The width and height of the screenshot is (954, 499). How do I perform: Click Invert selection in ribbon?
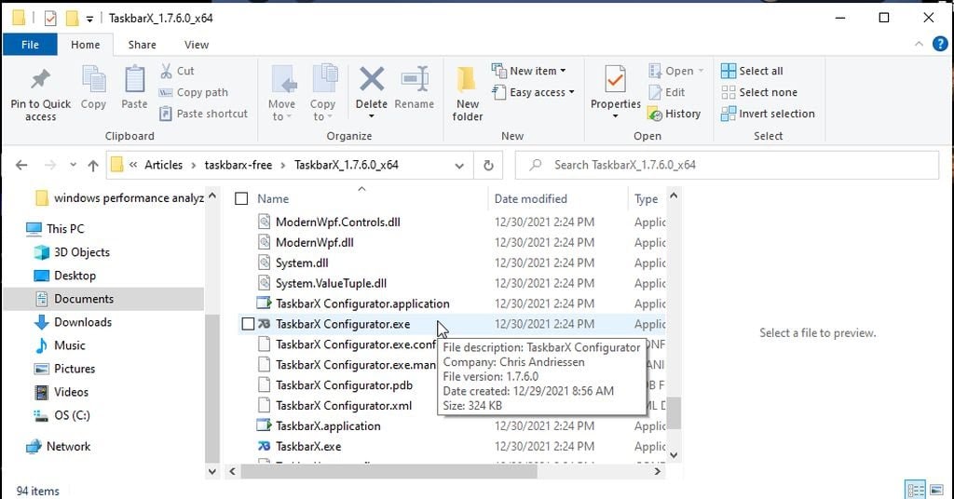pos(768,114)
